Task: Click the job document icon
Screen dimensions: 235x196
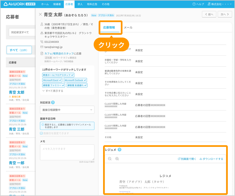Action: (x=42, y=53)
